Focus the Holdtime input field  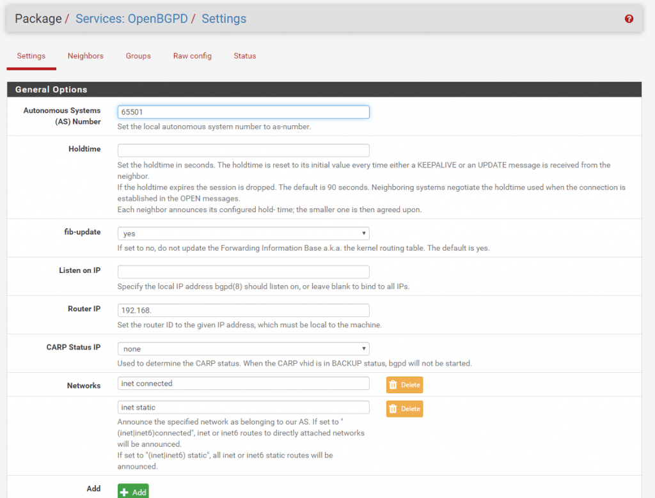[x=244, y=150]
